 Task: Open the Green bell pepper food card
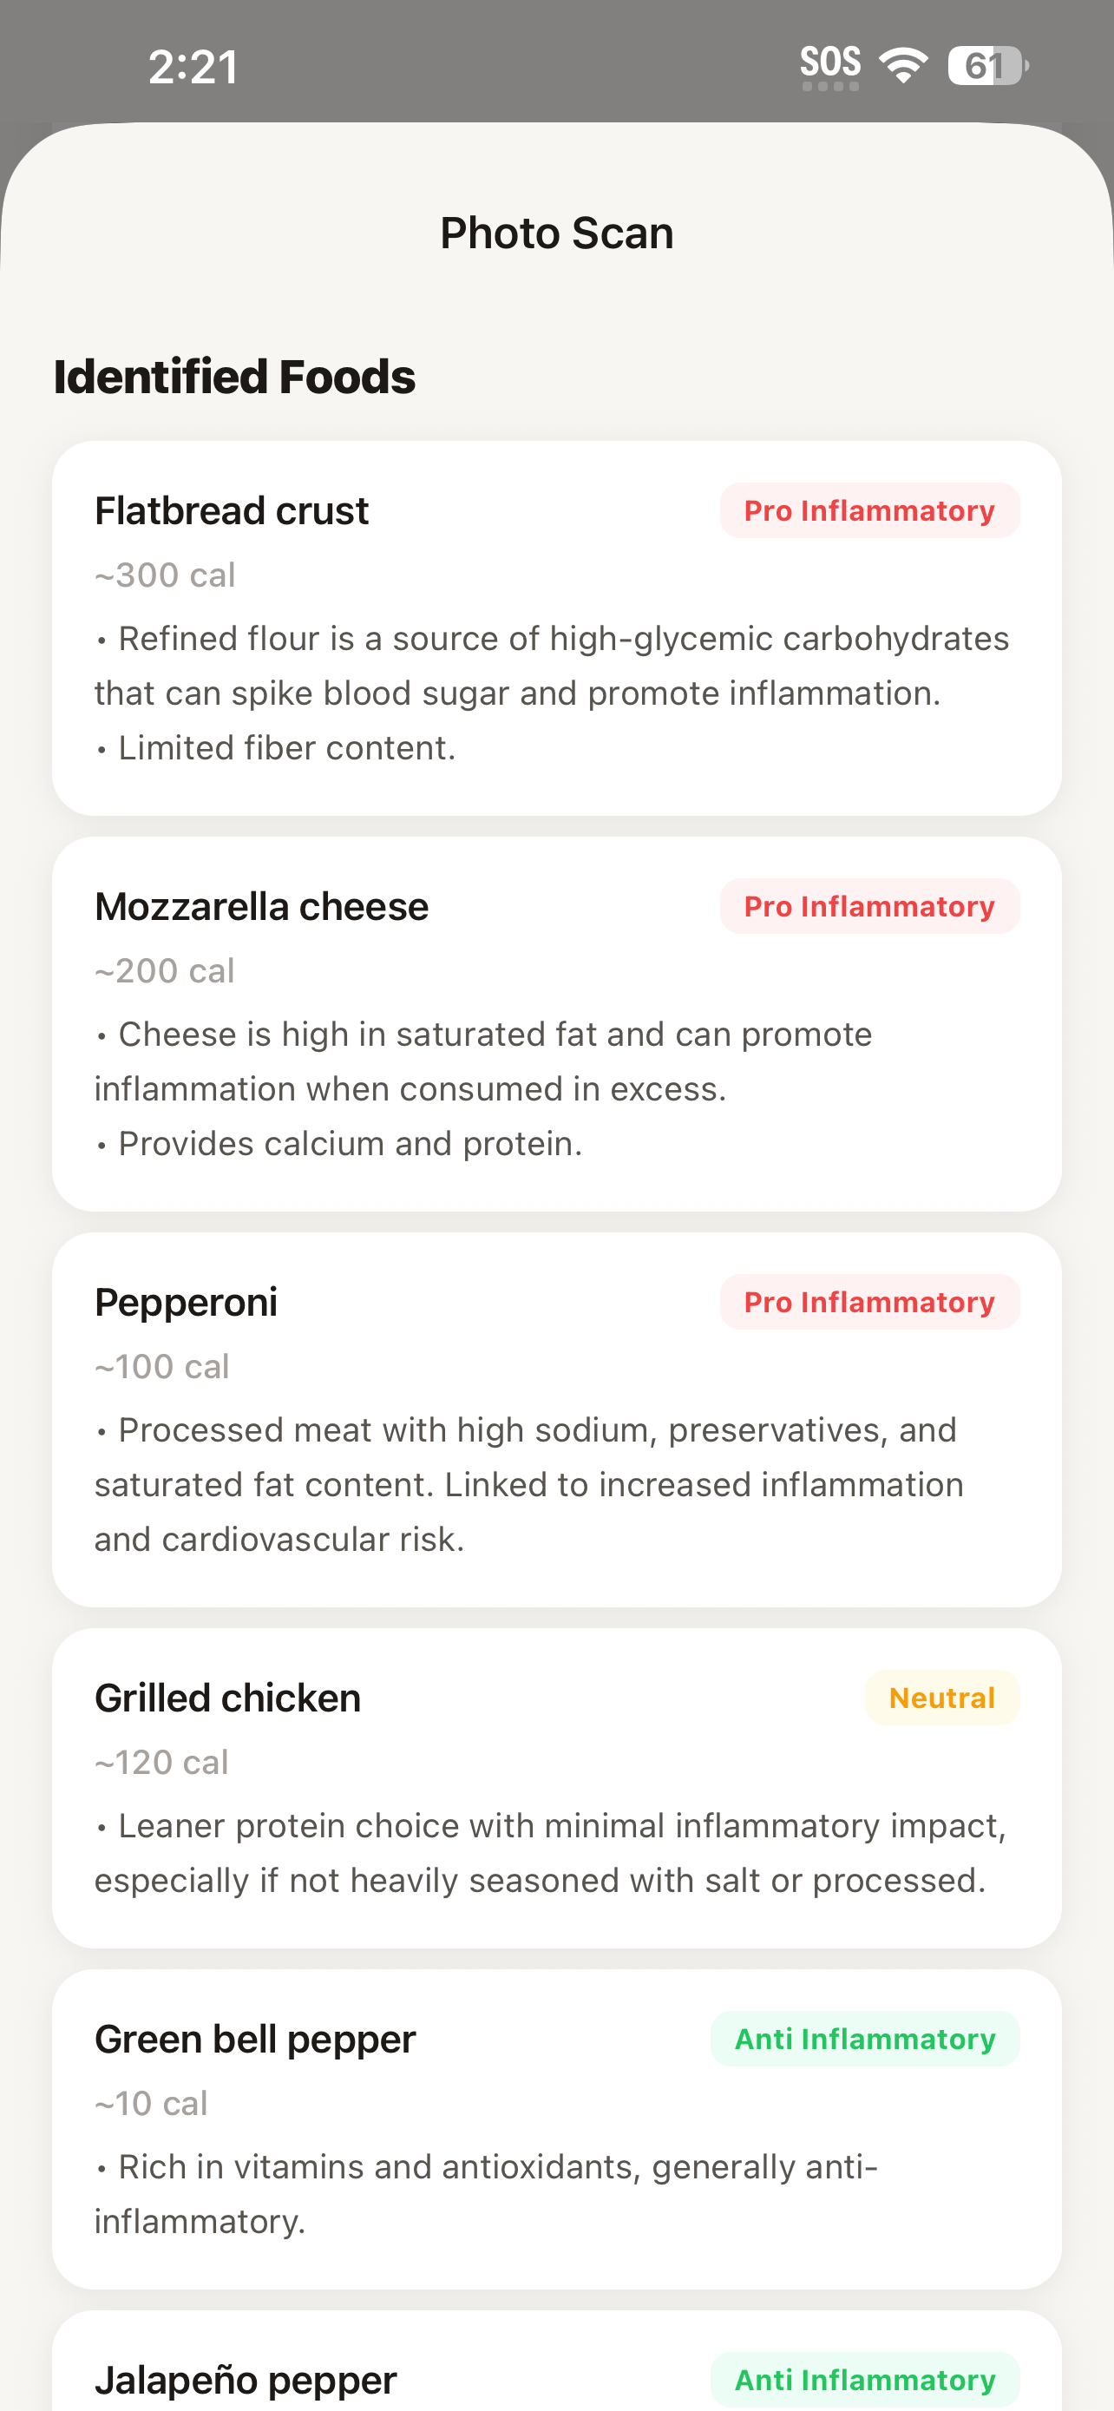click(556, 2129)
